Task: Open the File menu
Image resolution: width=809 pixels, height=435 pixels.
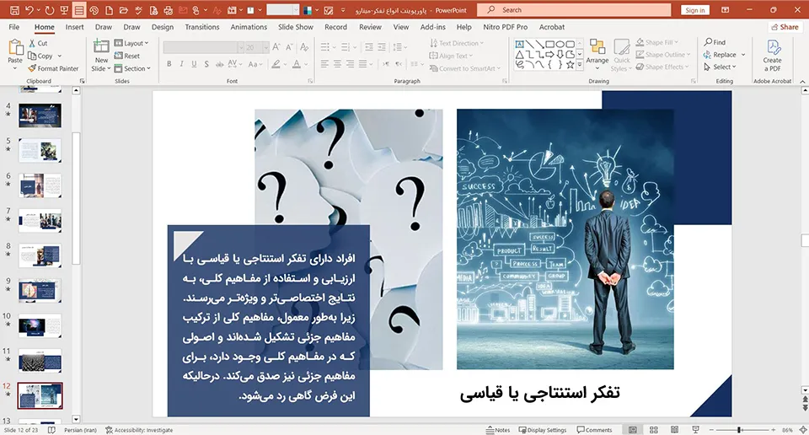Action: coord(14,27)
